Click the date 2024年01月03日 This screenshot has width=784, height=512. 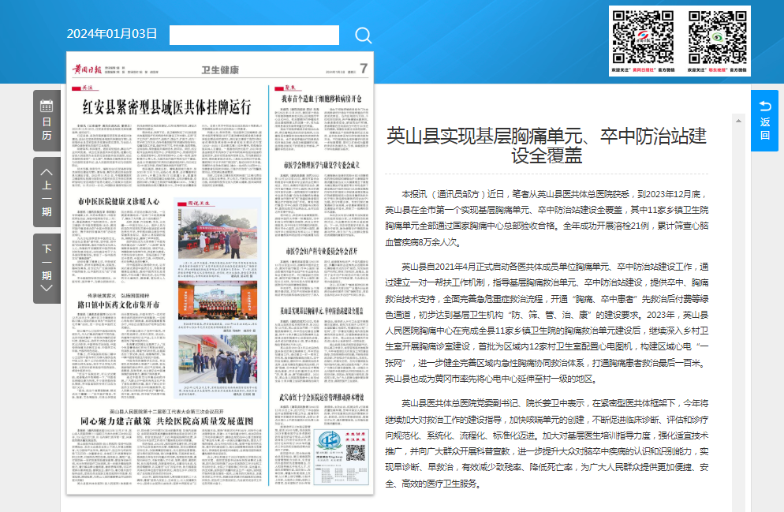[112, 34]
